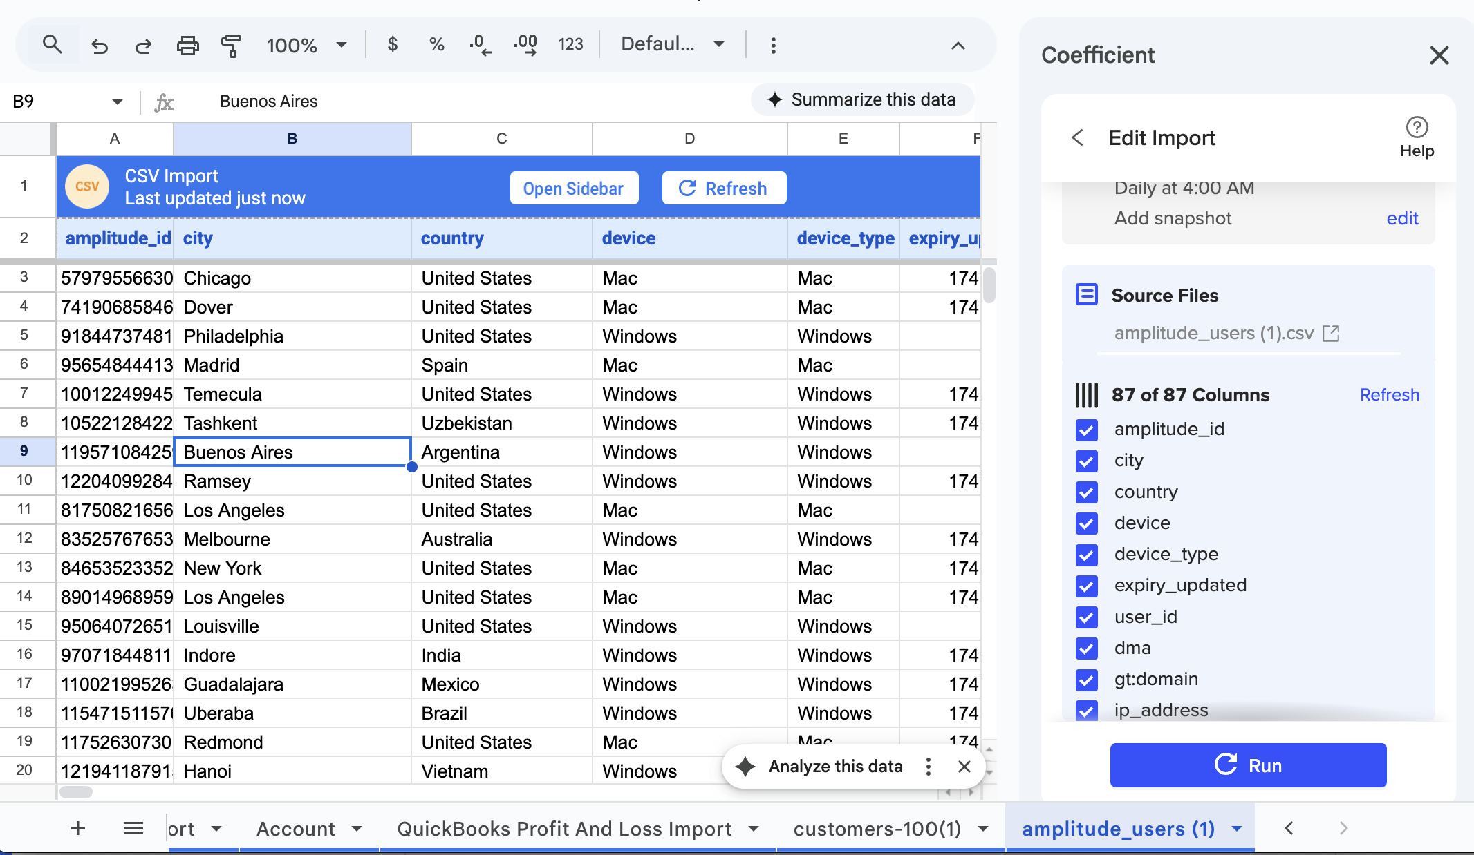The width and height of the screenshot is (1474, 855).
Task: Click the search magnifier icon in toolbar
Action: 52,45
